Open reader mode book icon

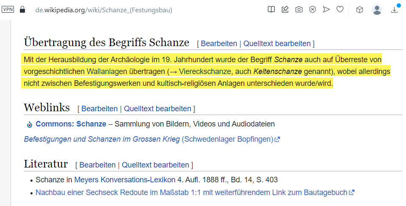(x=272, y=9)
